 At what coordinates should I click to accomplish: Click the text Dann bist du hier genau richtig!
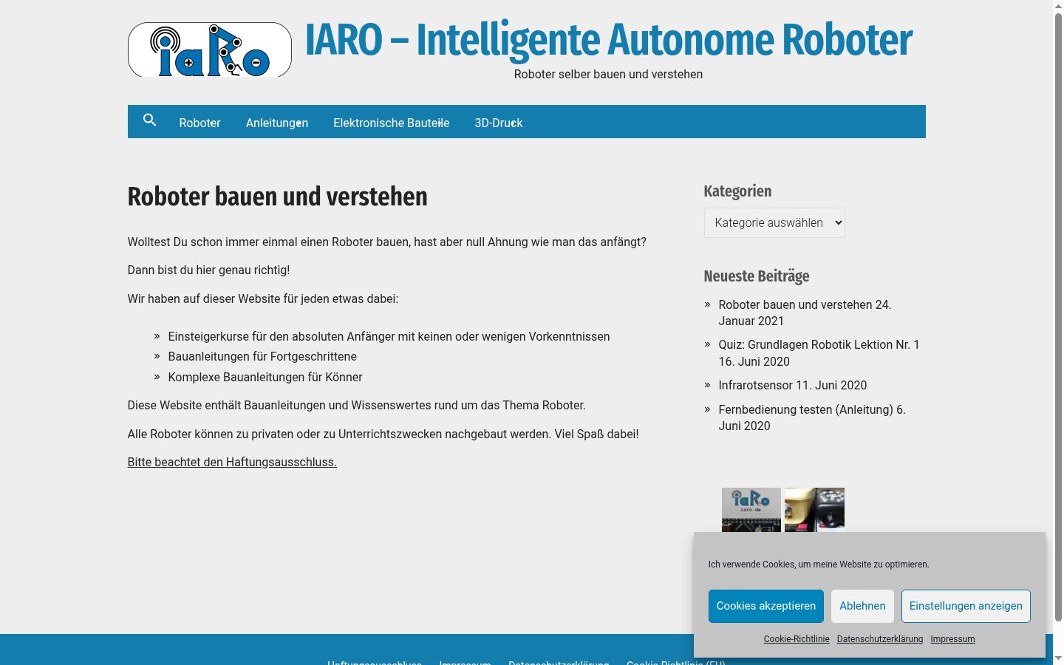[209, 270]
